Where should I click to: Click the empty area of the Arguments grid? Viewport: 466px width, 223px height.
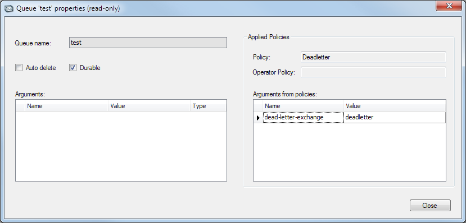(121, 146)
